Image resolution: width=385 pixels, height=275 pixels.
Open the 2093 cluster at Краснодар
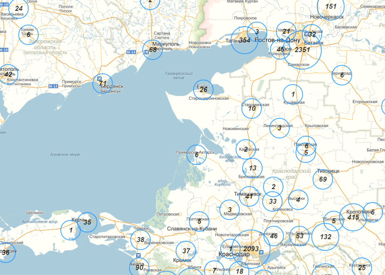251,249
